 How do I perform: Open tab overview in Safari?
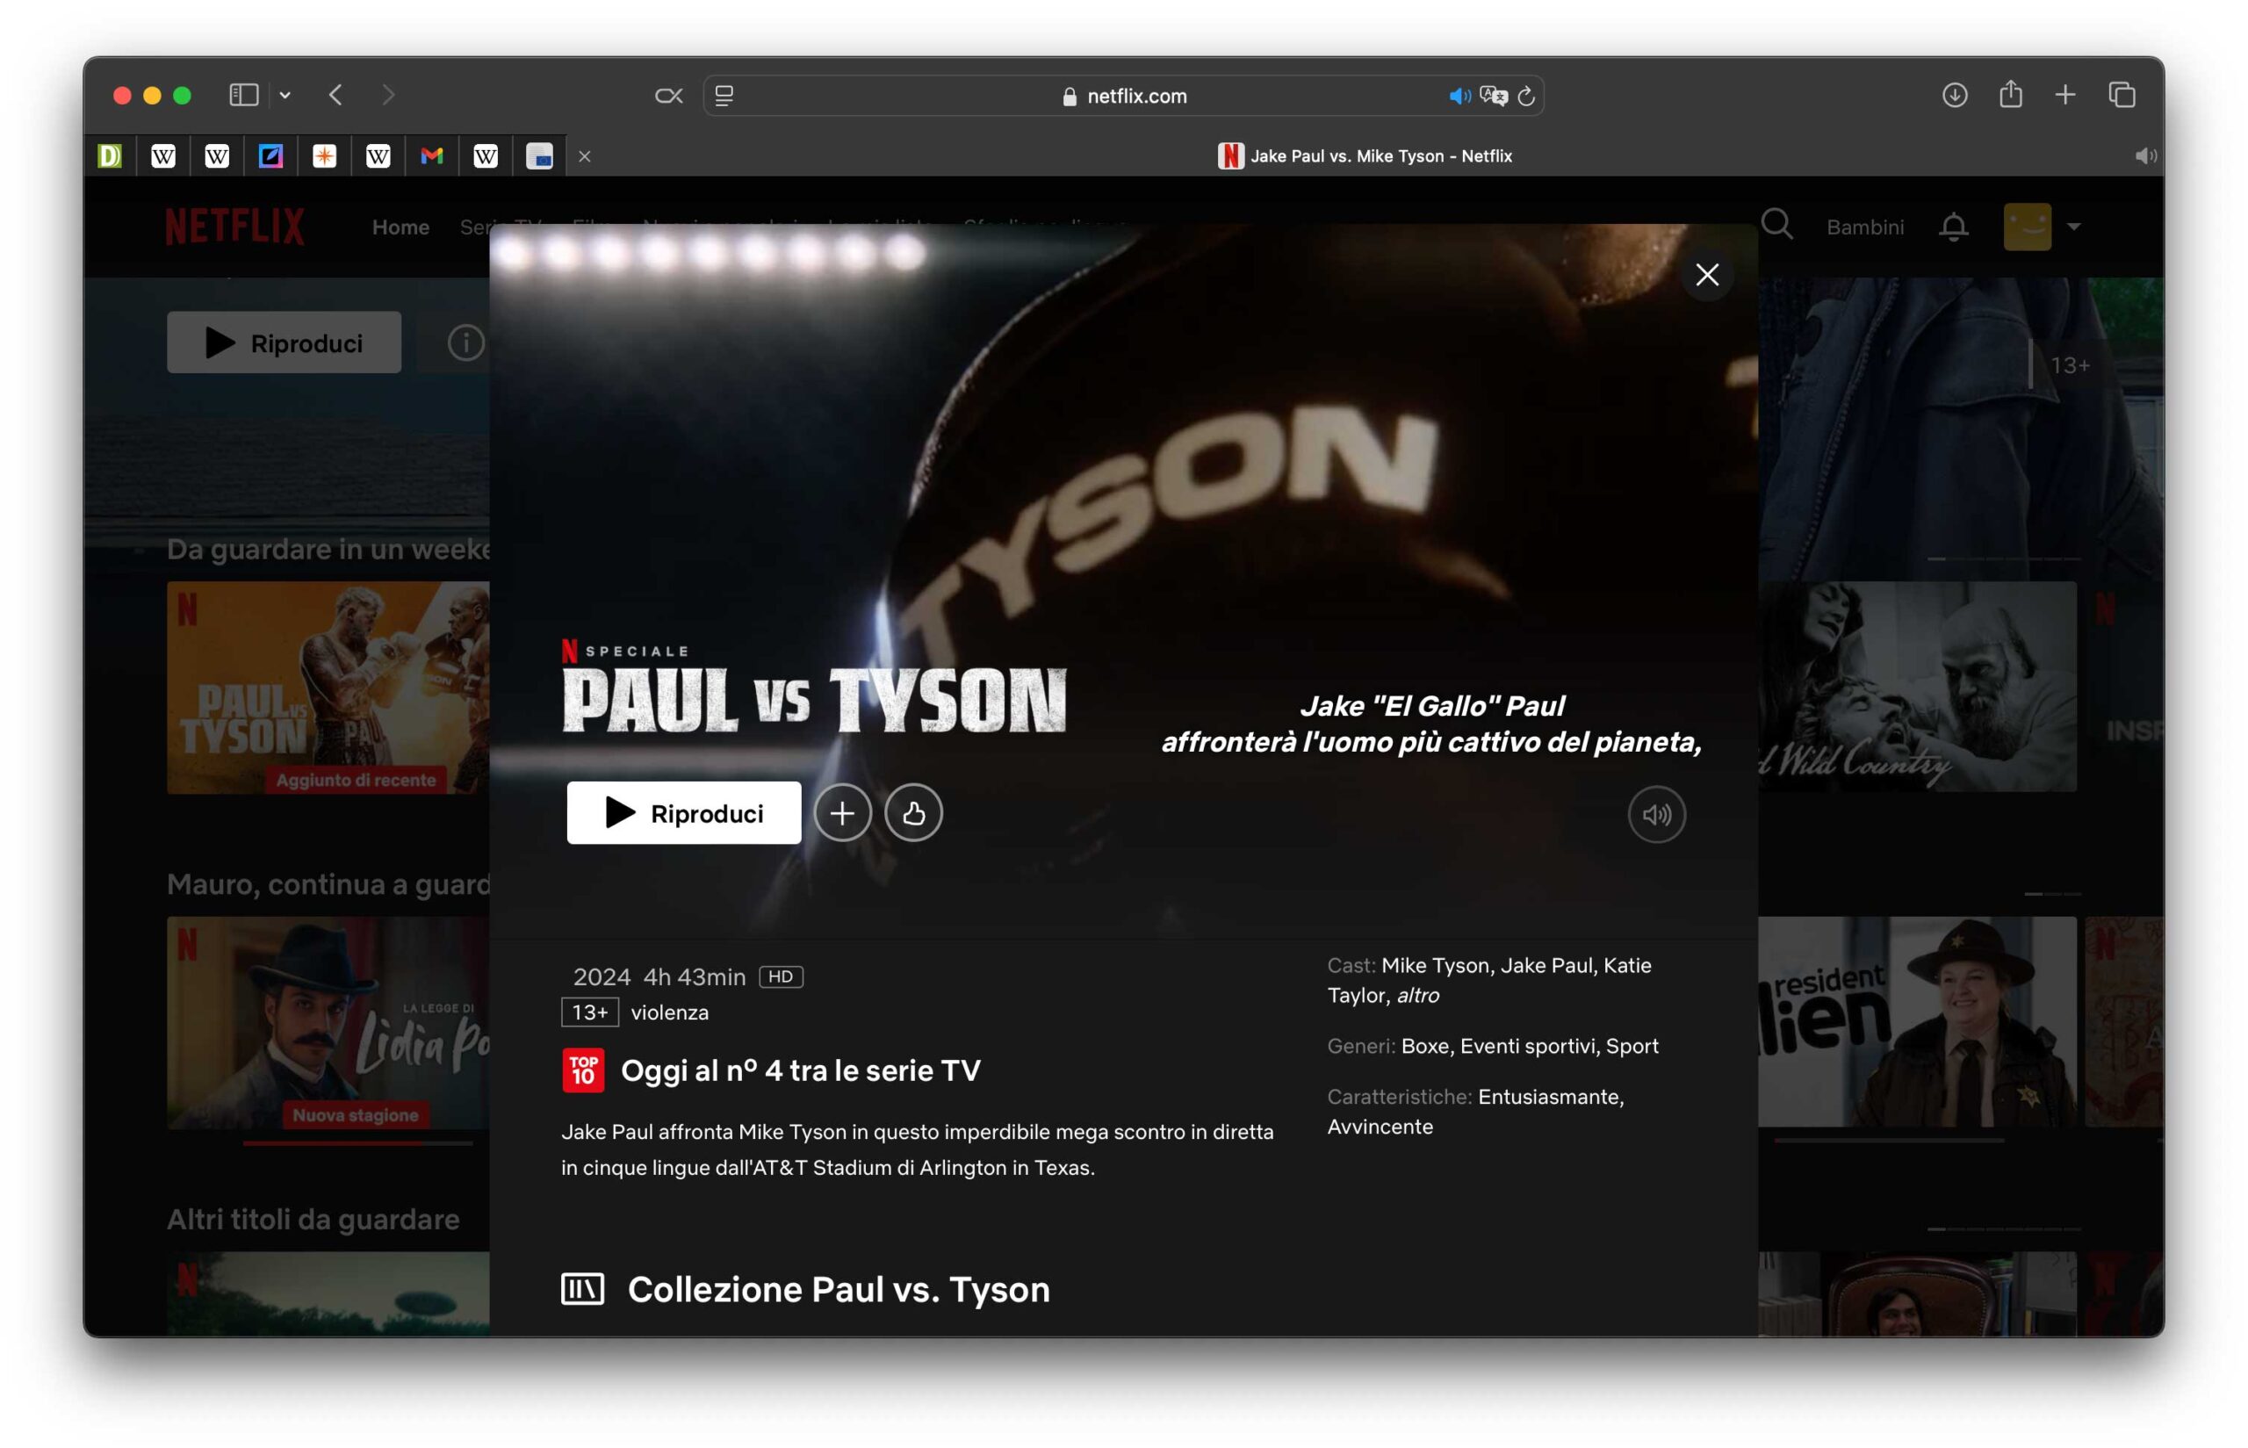(x=2121, y=95)
